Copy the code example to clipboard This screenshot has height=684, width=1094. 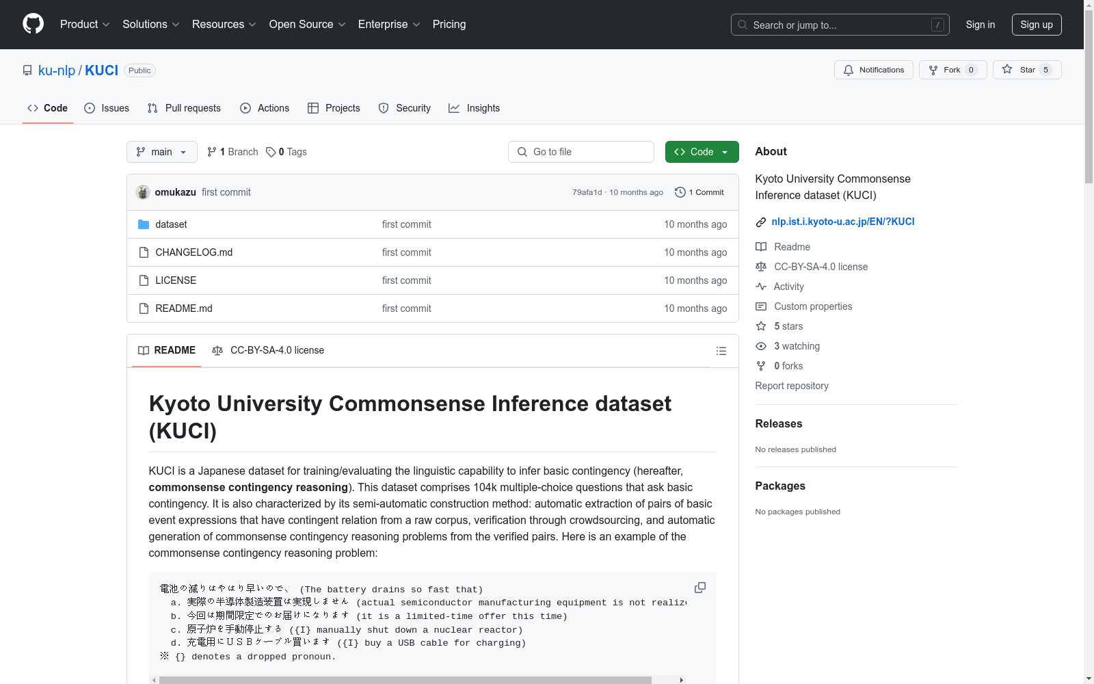pos(700,588)
